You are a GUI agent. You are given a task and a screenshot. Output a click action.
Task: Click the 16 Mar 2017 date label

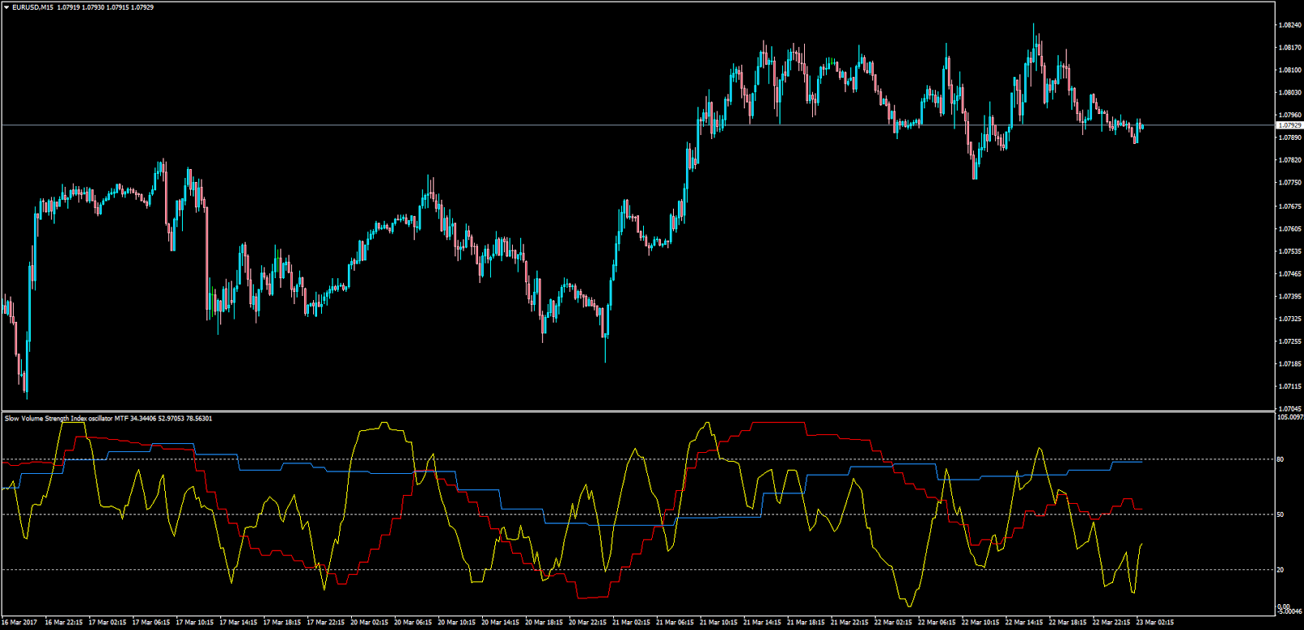tap(19, 623)
